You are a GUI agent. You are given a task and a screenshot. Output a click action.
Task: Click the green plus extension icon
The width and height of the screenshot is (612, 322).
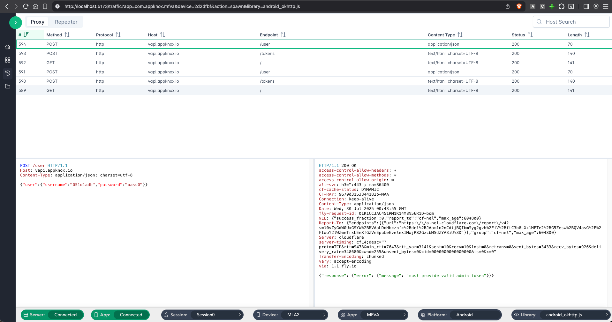pyautogui.click(x=552, y=6)
